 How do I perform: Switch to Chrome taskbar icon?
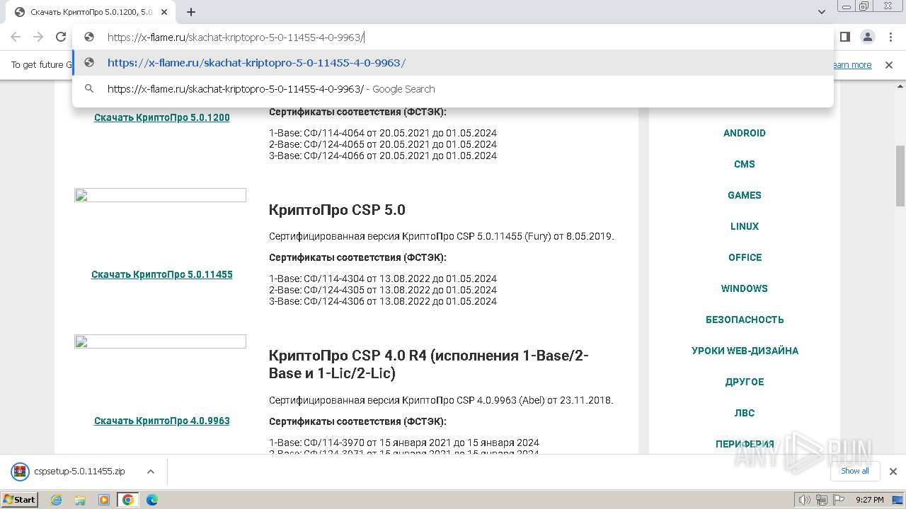coord(128,500)
